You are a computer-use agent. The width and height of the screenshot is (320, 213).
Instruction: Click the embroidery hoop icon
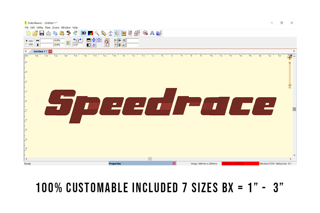coord(145,33)
